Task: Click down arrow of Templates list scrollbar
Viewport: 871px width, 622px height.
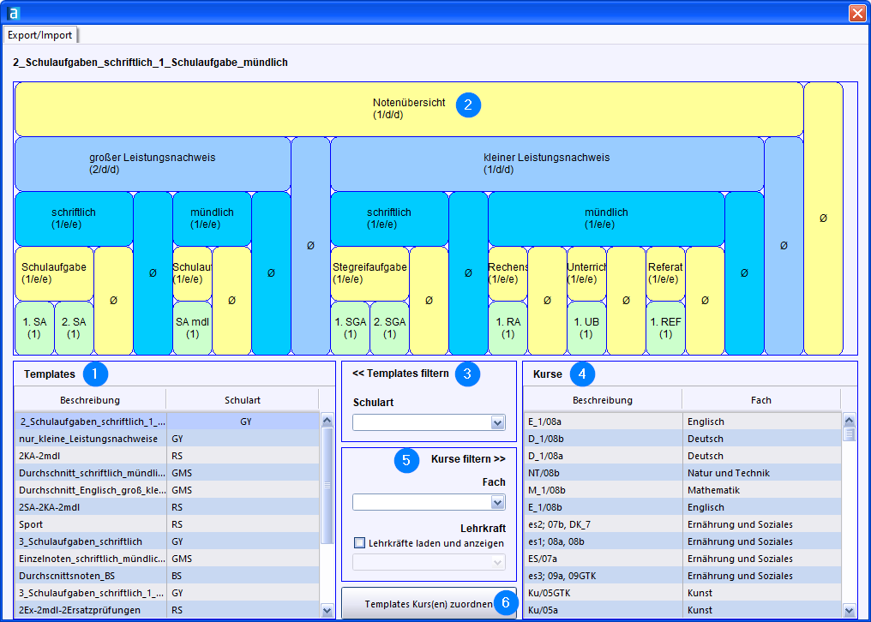Action: [x=327, y=610]
